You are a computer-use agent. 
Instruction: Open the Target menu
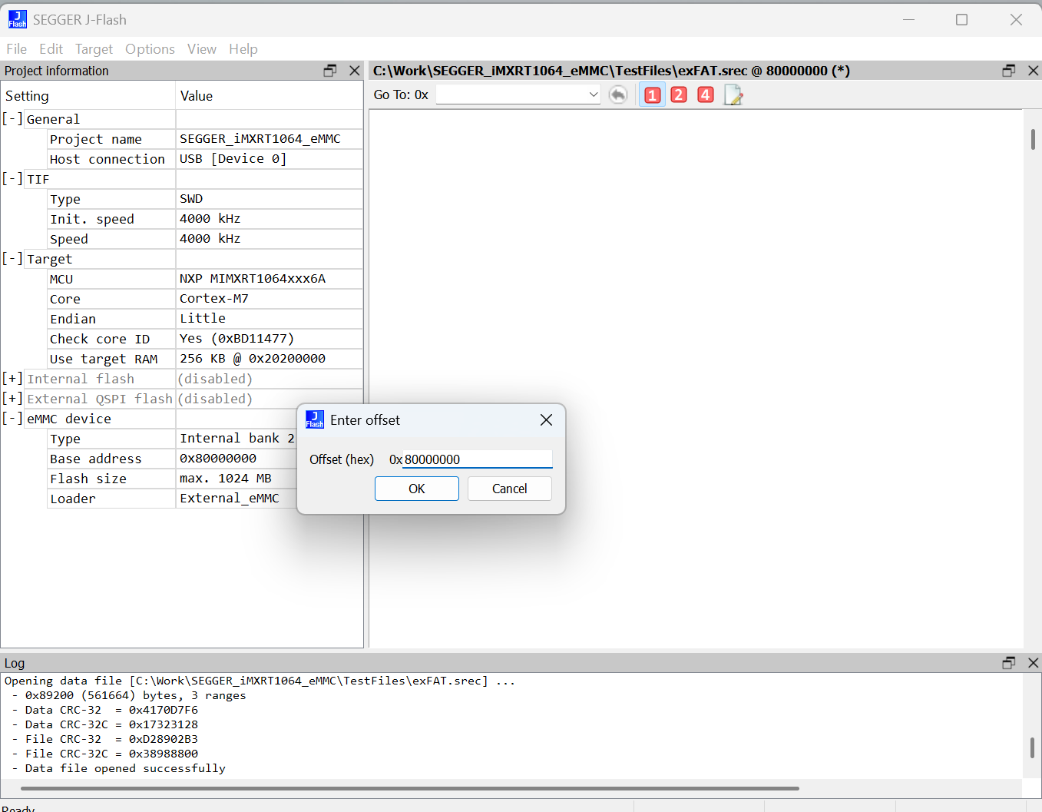pos(94,49)
